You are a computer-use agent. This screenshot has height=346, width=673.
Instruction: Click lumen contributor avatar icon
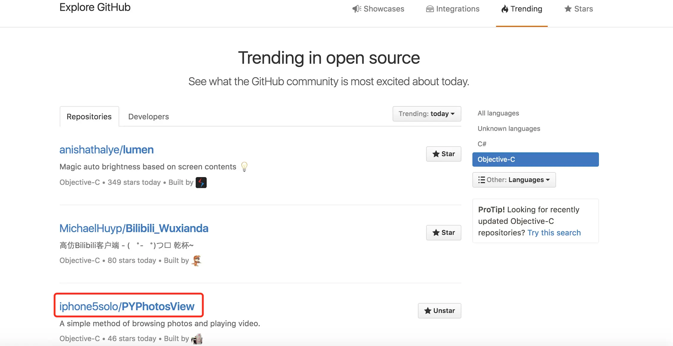click(201, 183)
